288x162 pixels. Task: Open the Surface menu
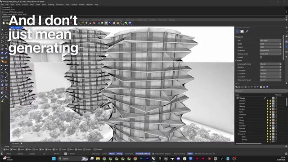pos(25,4)
